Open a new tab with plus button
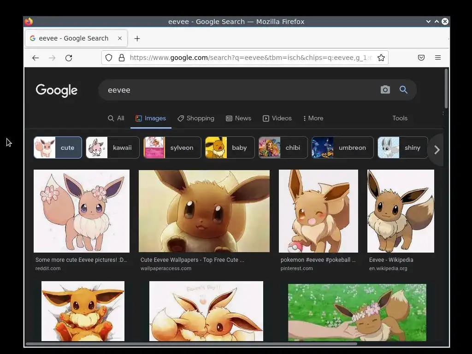 (137, 39)
